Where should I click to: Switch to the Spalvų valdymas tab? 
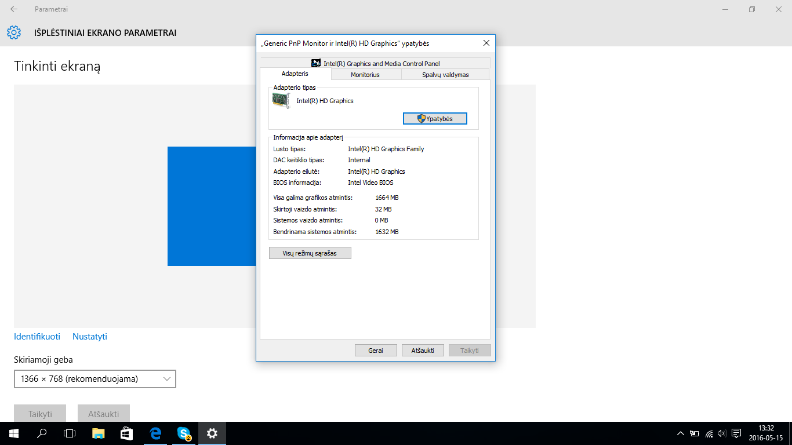point(445,75)
